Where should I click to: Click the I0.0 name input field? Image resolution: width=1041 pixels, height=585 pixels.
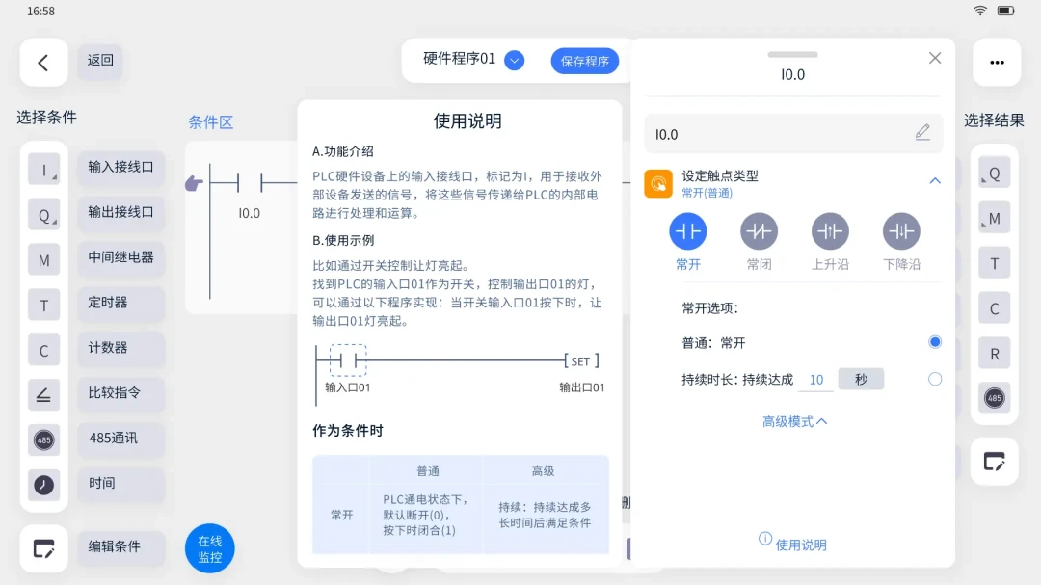point(793,134)
